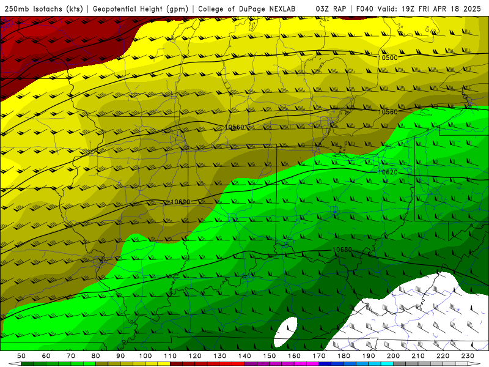Click the "F040" forecast hour text

point(364,9)
